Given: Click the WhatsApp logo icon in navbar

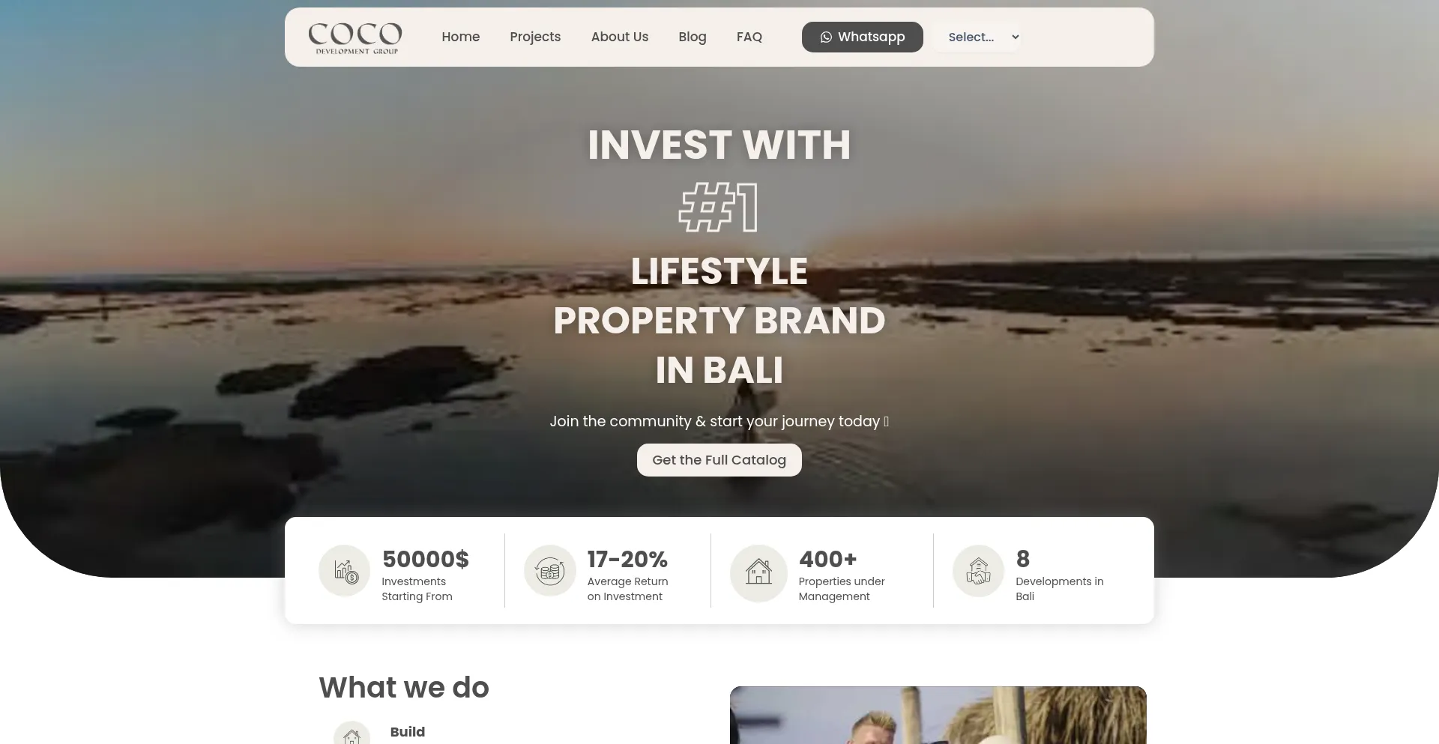Looking at the screenshot, I should (x=826, y=37).
